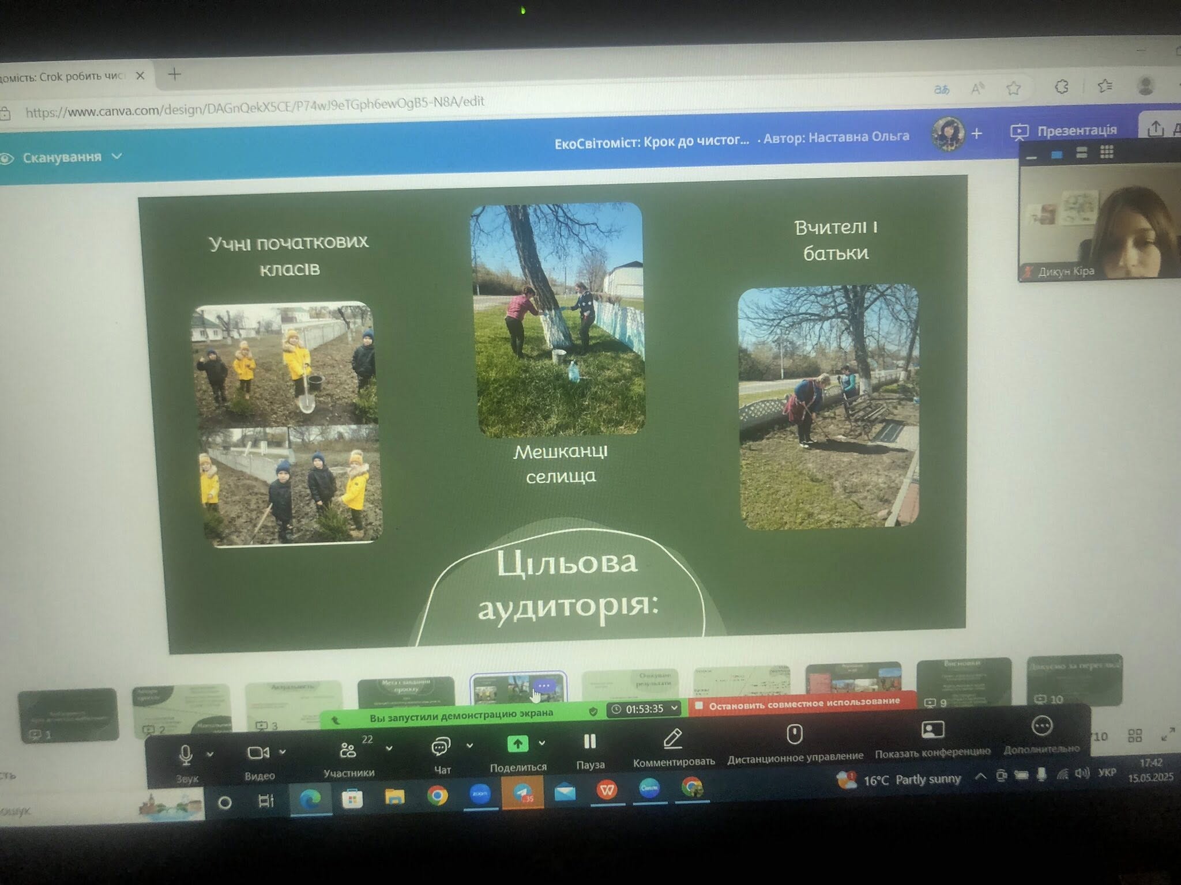Image resolution: width=1181 pixels, height=885 pixels.
Task: Click the Canva share upload icon
Action: (1155, 128)
